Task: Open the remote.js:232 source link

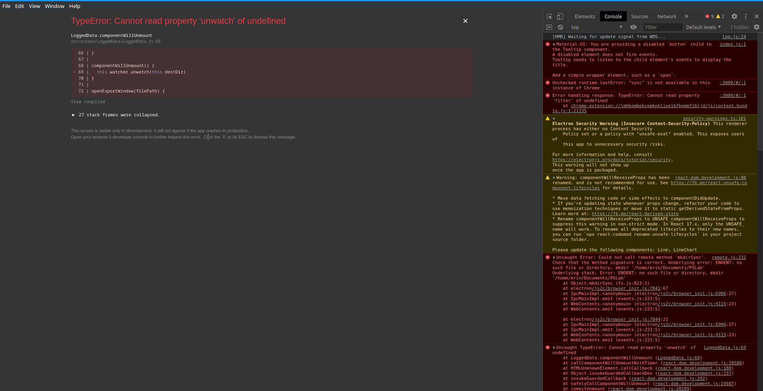Action: [x=729, y=258]
